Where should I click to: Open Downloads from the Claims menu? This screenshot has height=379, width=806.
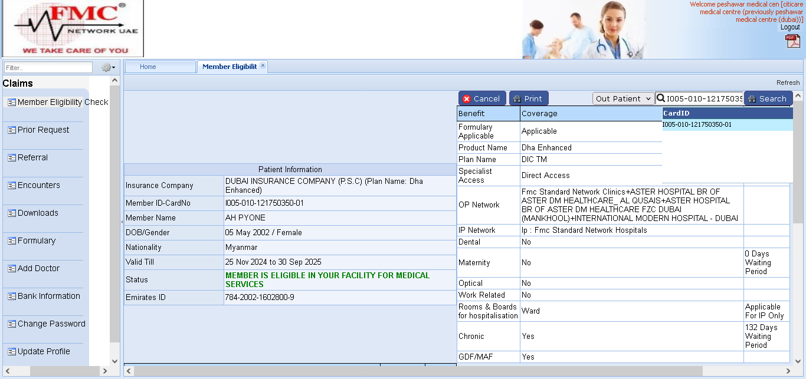click(38, 213)
